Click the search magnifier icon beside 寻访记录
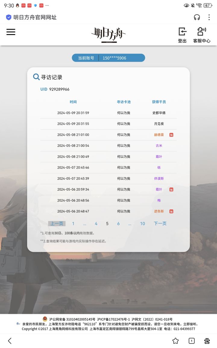The width and height of the screenshot is (217, 348). point(36,77)
